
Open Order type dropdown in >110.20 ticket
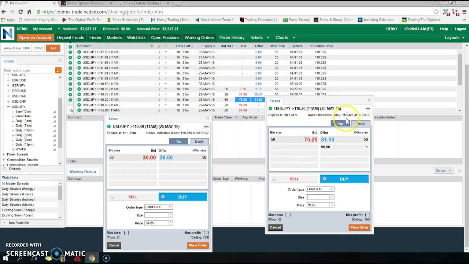pos(320,189)
